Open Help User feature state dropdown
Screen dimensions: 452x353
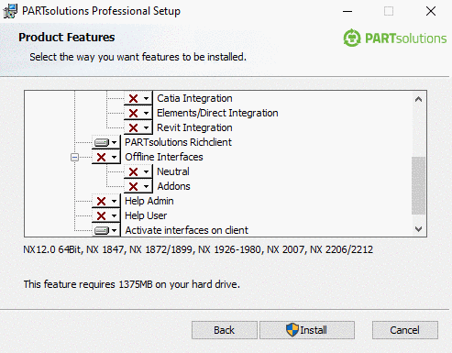pos(106,215)
